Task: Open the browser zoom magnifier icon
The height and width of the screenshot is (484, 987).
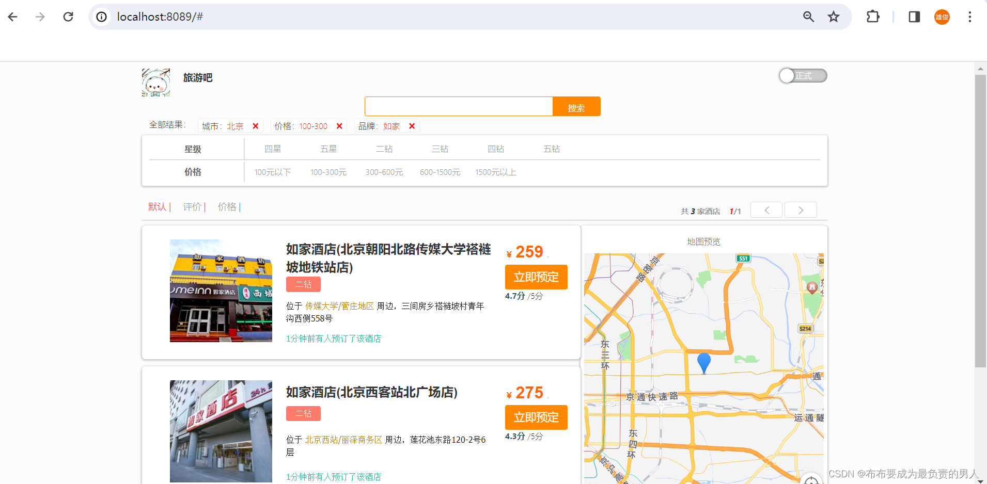Action: point(808,17)
